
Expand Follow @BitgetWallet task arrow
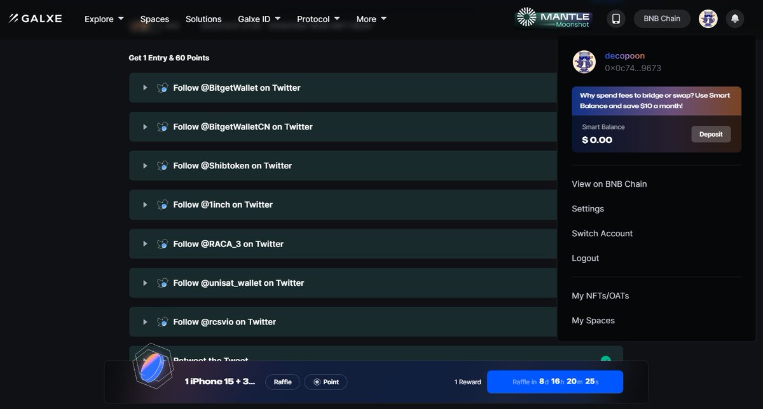[x=145, y=88]
